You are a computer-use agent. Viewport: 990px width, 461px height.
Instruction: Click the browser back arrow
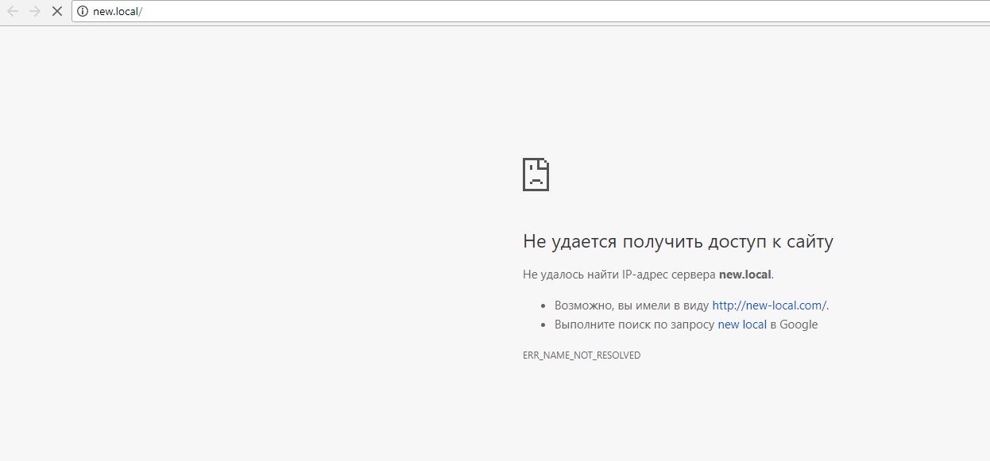click(x=13, y=11)
